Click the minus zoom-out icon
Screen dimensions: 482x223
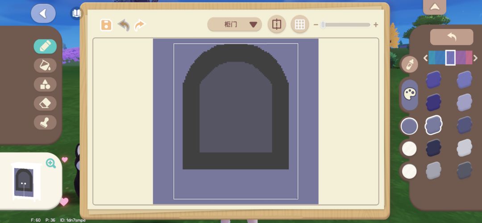[316, 25]
